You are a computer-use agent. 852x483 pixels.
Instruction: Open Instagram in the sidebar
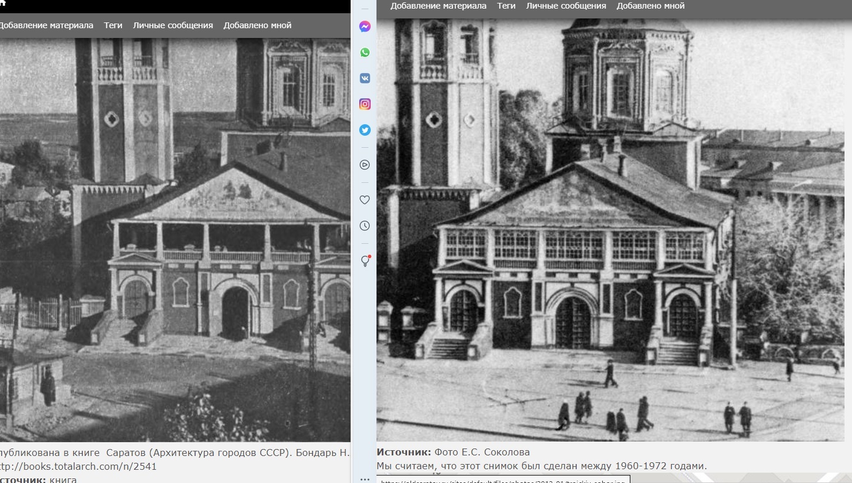click(364, 104)
